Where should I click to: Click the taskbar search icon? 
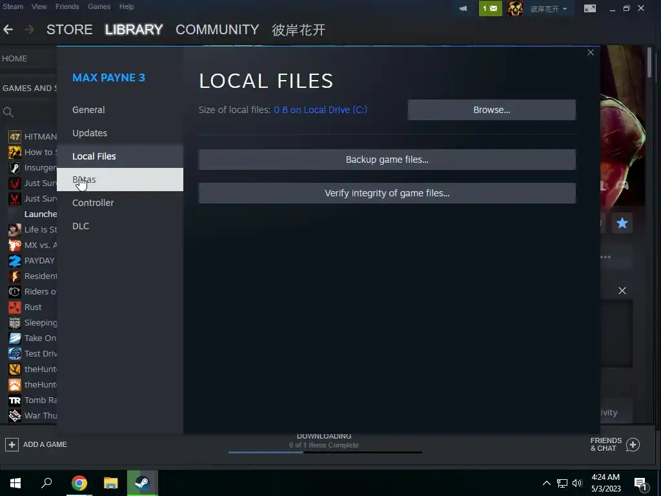(x=46, y=483)
